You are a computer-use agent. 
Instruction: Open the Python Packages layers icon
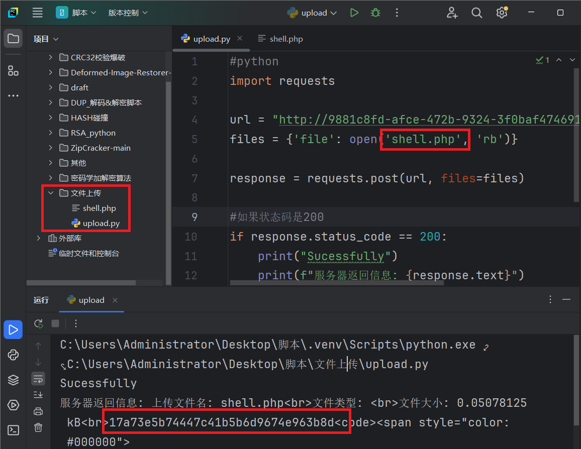[14, 380]
